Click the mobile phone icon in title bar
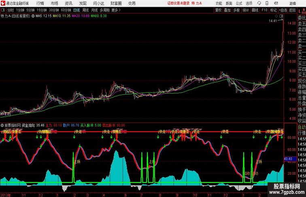Viewport: 306px width, 197px height. 267,3
